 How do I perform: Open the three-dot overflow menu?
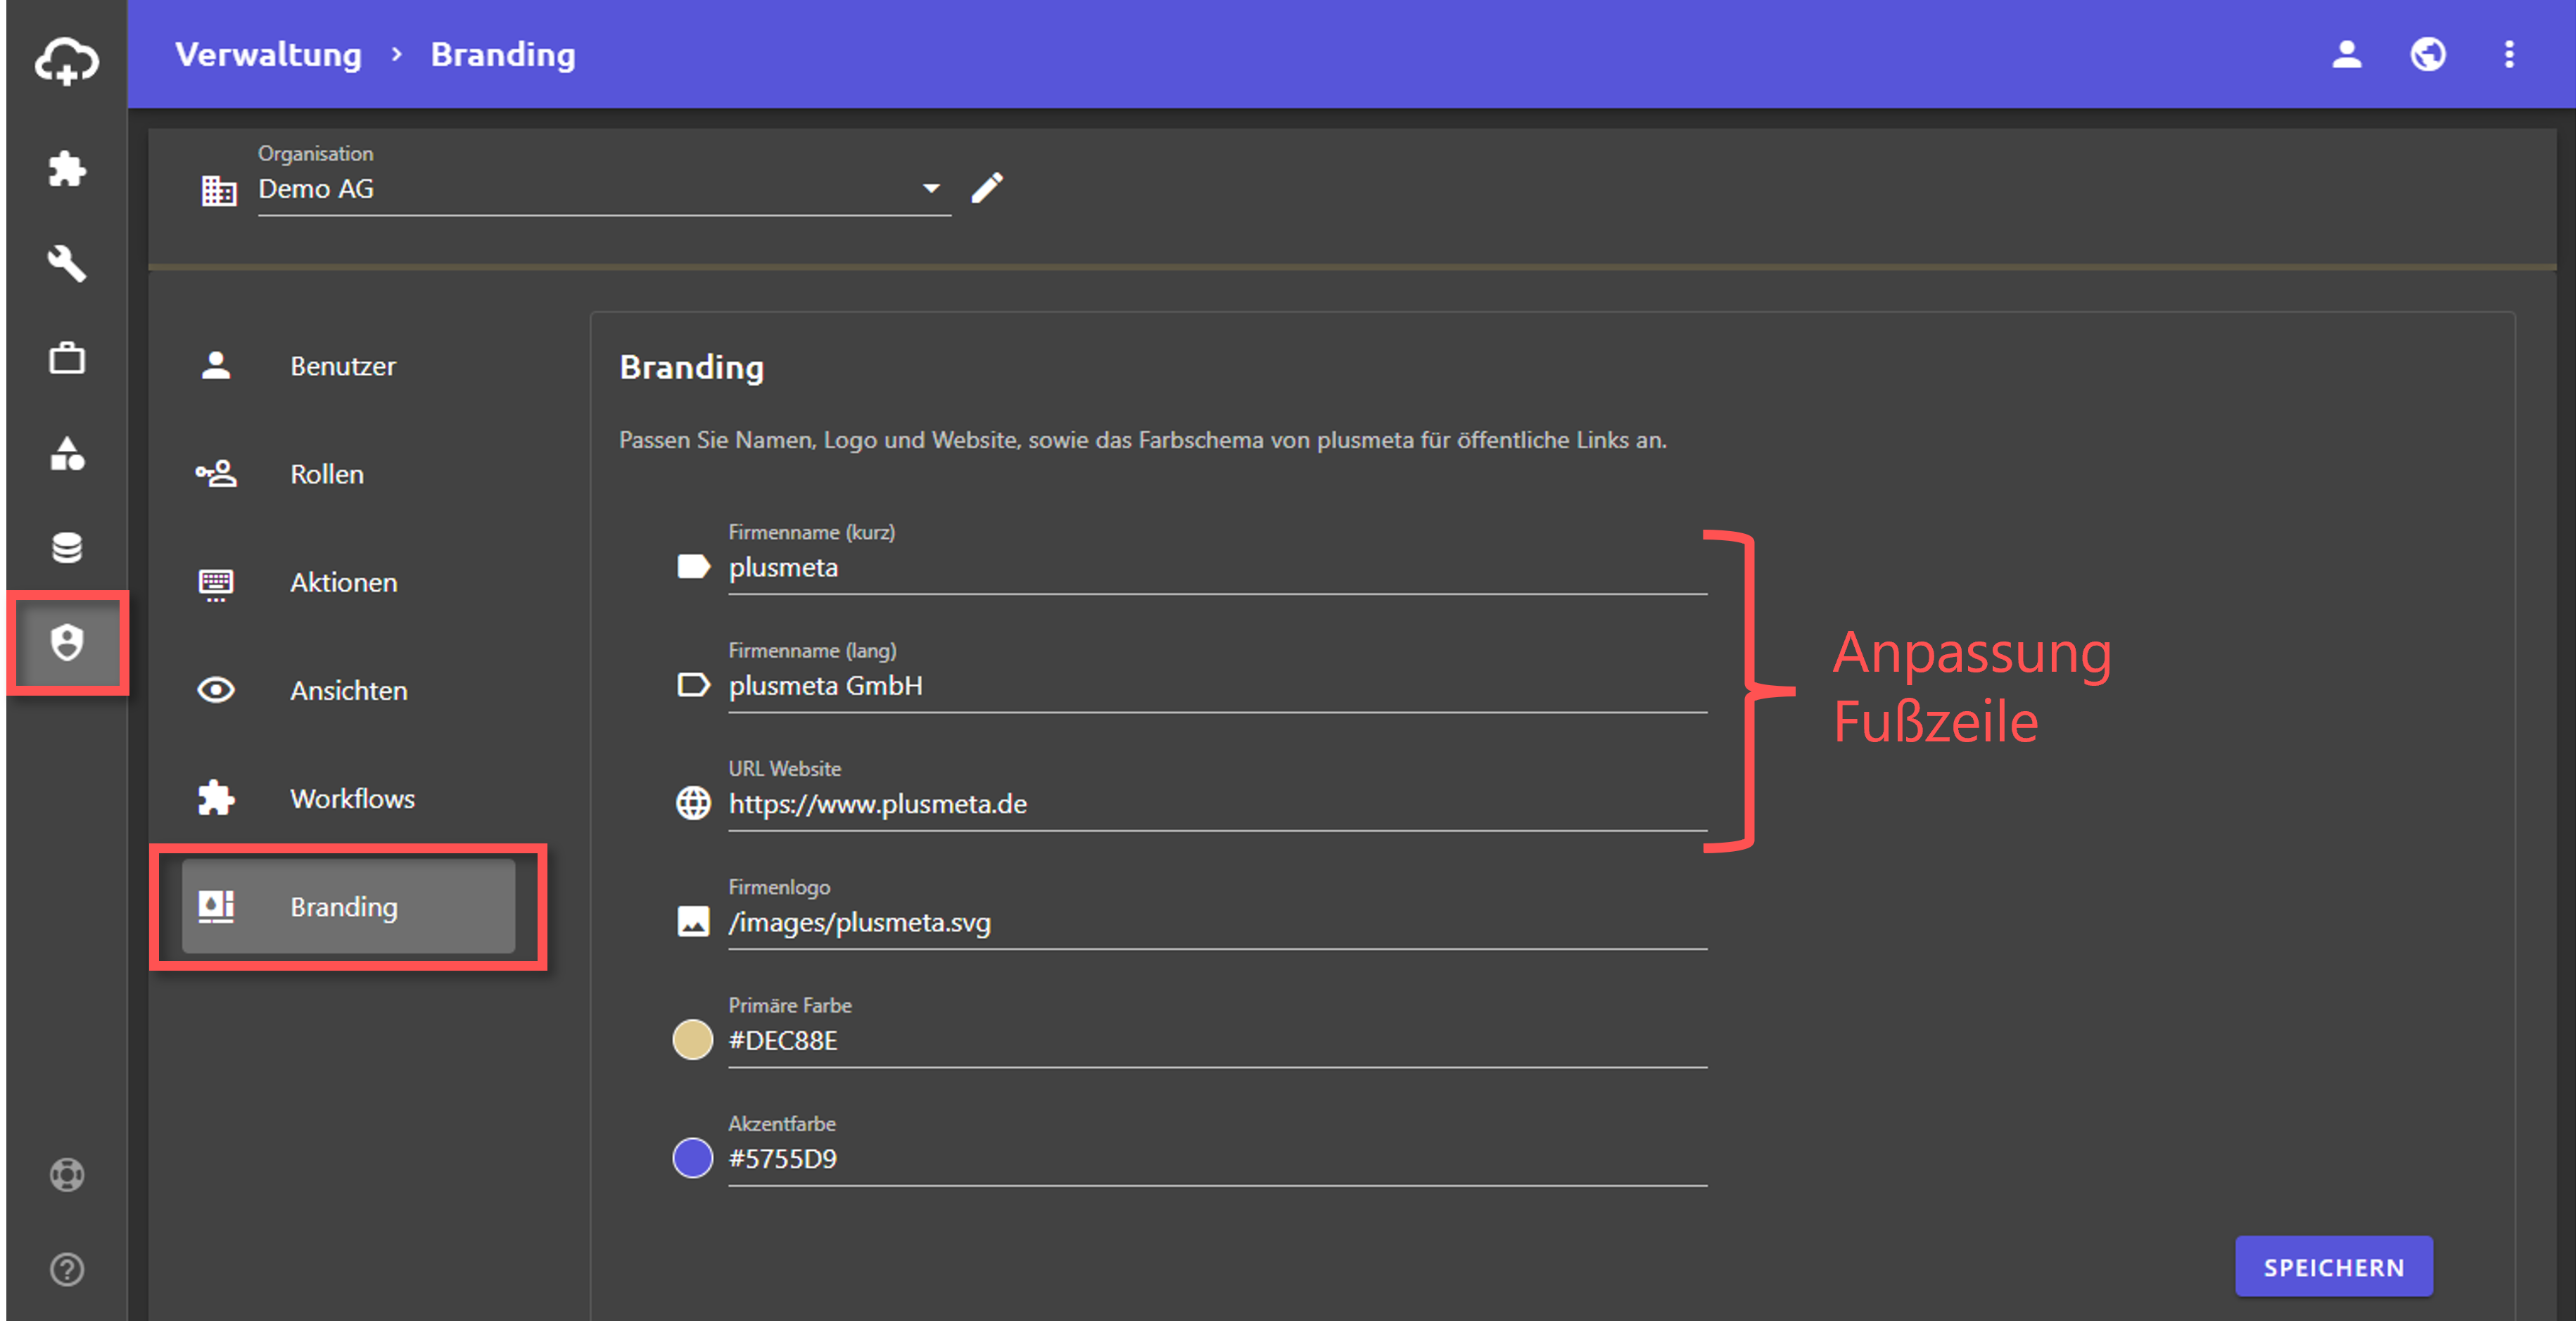pyautogui.click(x=2508, y=54)
